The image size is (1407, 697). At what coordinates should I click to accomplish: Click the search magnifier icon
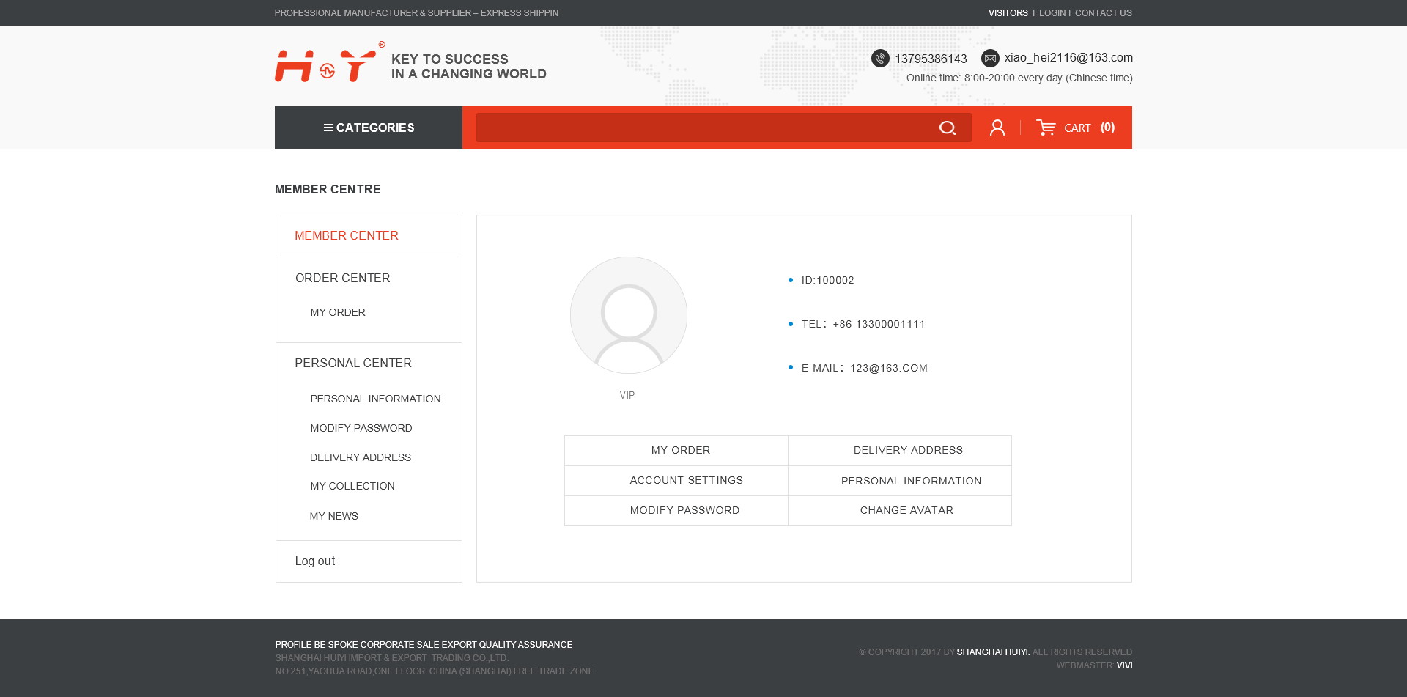[x=947, y=128]
